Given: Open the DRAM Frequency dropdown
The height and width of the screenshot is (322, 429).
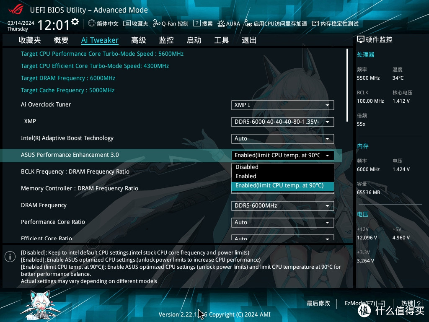Looking at the screenshot, I should (x=283, y=205).
